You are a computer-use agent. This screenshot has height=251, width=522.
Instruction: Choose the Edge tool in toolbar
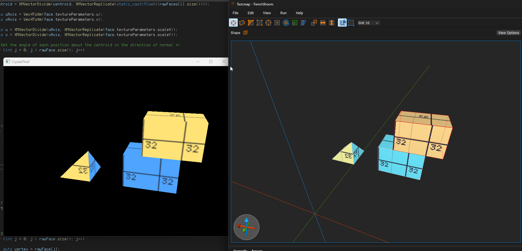point(268,23)
